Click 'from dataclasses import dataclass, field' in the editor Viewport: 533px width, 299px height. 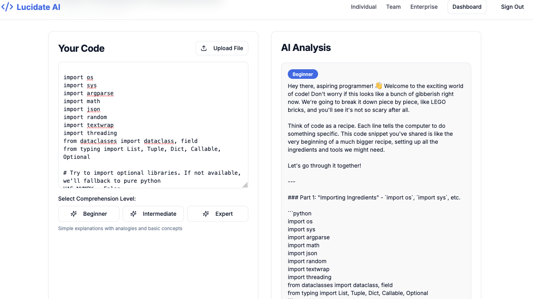coord(131,141)
